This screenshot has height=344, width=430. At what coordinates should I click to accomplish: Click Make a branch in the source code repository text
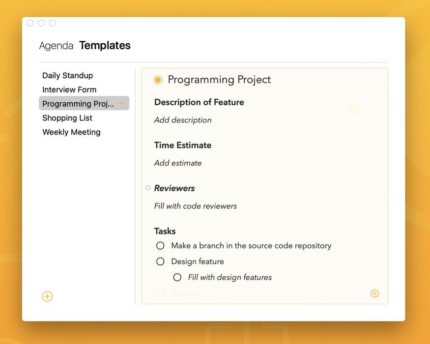pyautogui.click(x=251, y=246)
